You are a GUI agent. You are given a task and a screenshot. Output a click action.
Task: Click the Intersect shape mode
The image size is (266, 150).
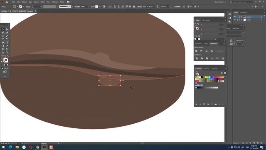[207, 51]
